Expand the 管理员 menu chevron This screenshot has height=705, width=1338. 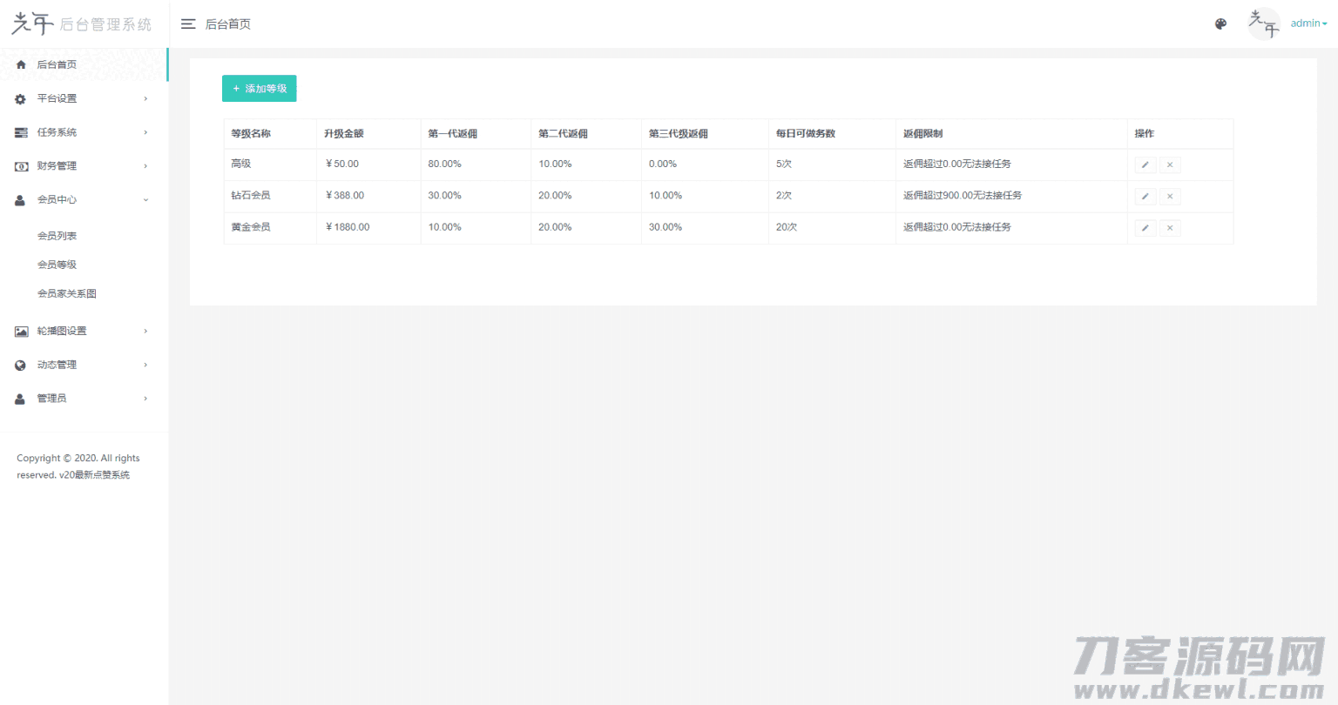click(145, 399)
